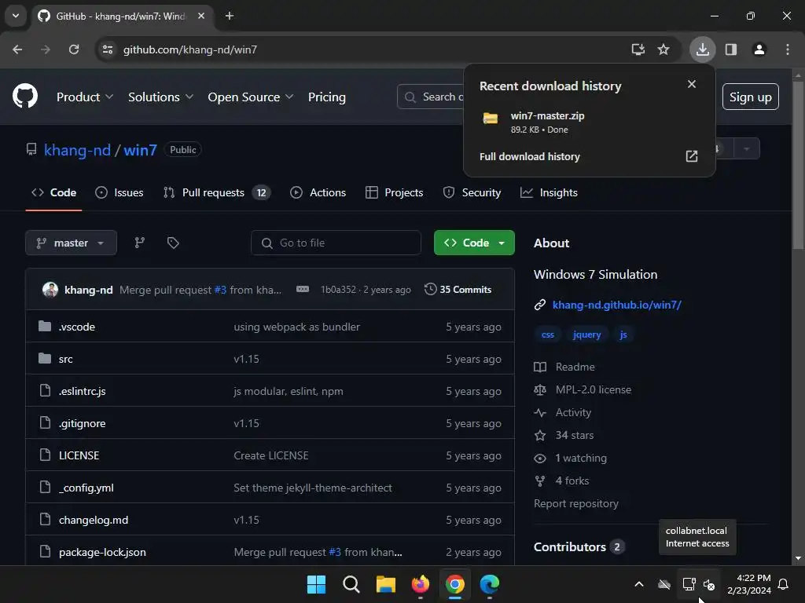
Task: Open File Explorer from taskbar
Action: (x=385, y=584)
